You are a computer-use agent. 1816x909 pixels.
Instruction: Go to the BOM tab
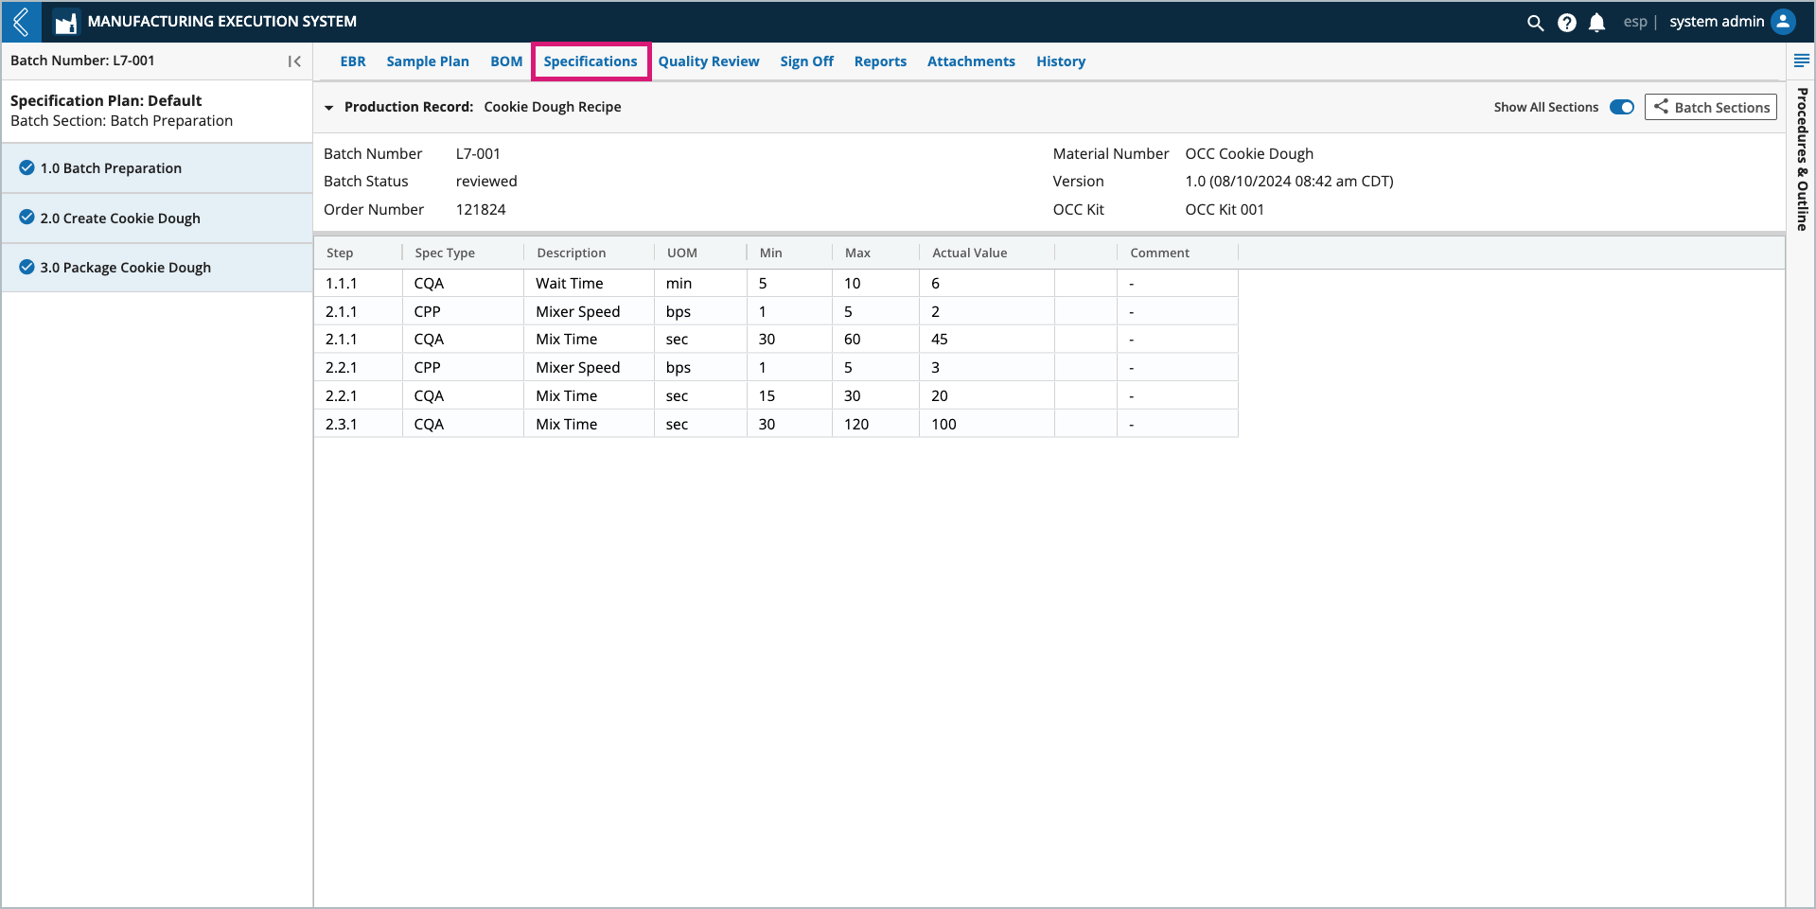(506, 61)
